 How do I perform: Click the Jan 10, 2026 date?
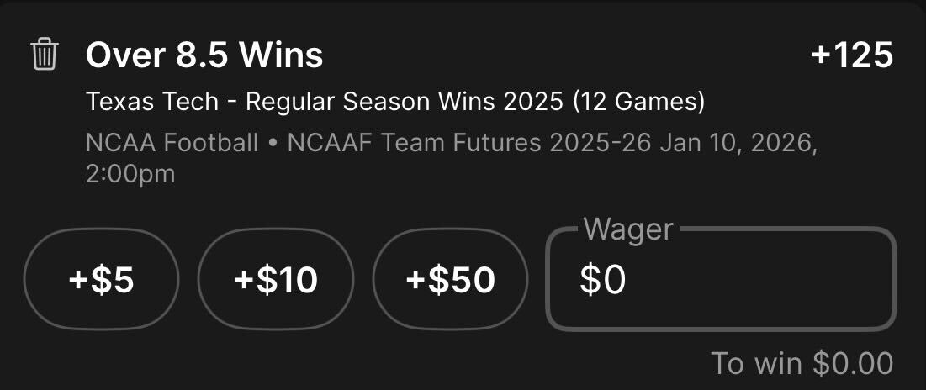[x=738, y=145]
